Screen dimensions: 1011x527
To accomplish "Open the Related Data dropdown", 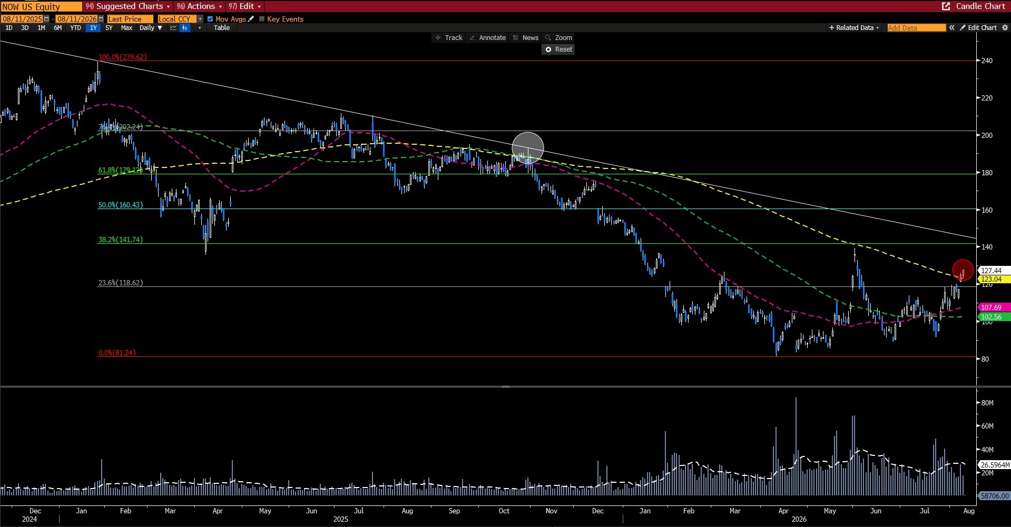I will (854, 28).
